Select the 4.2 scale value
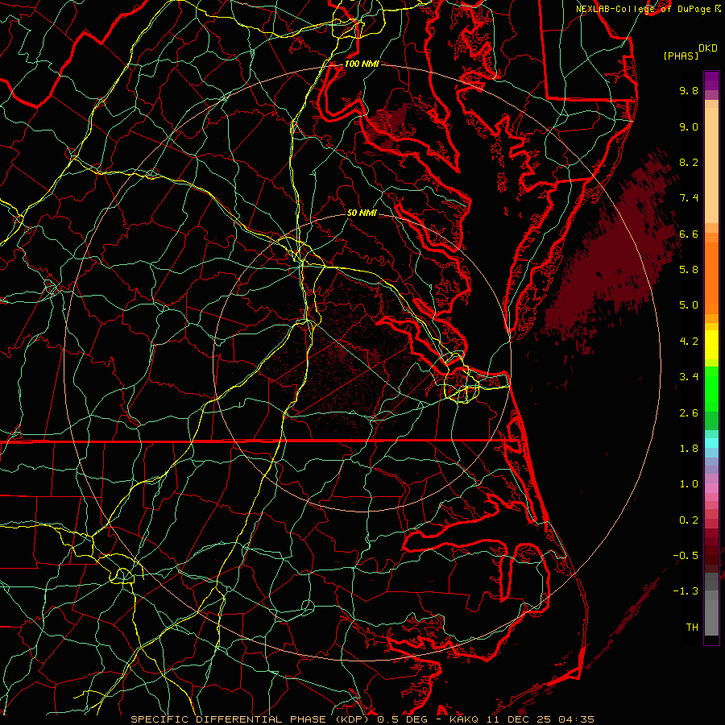 click(689, 342)
